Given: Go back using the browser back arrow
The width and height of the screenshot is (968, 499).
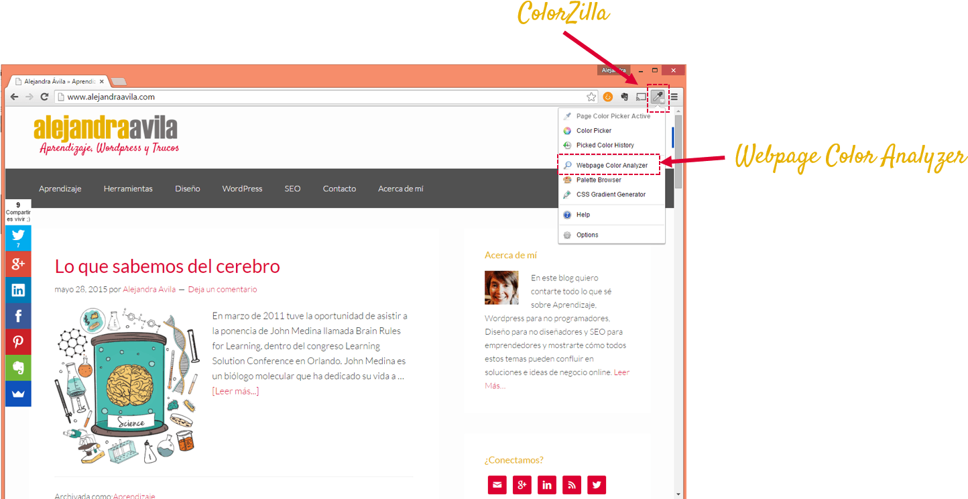Looking at the screenshot, I should (14, 97).
